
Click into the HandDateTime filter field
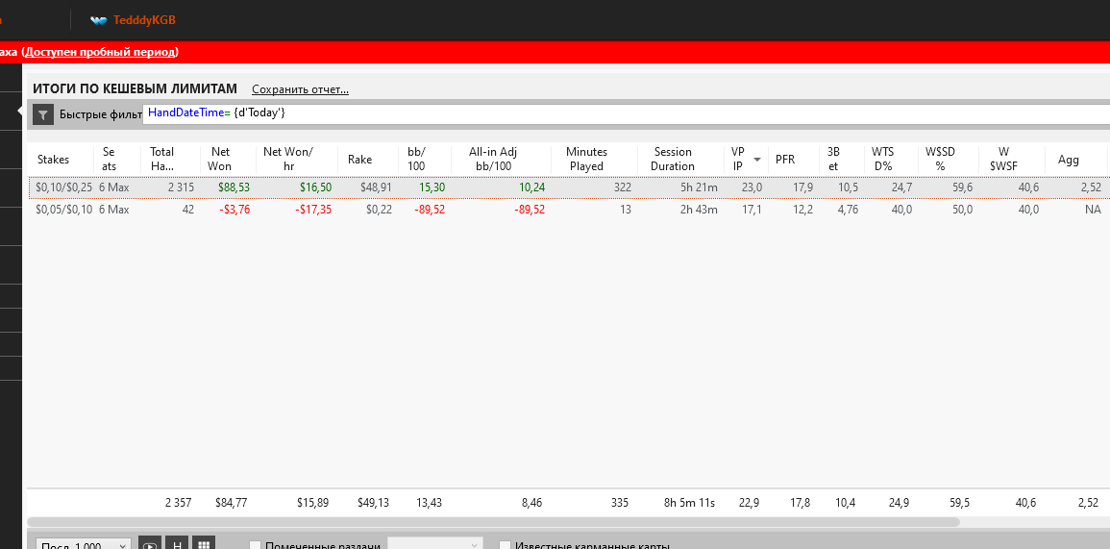click(x=626, y=113)
